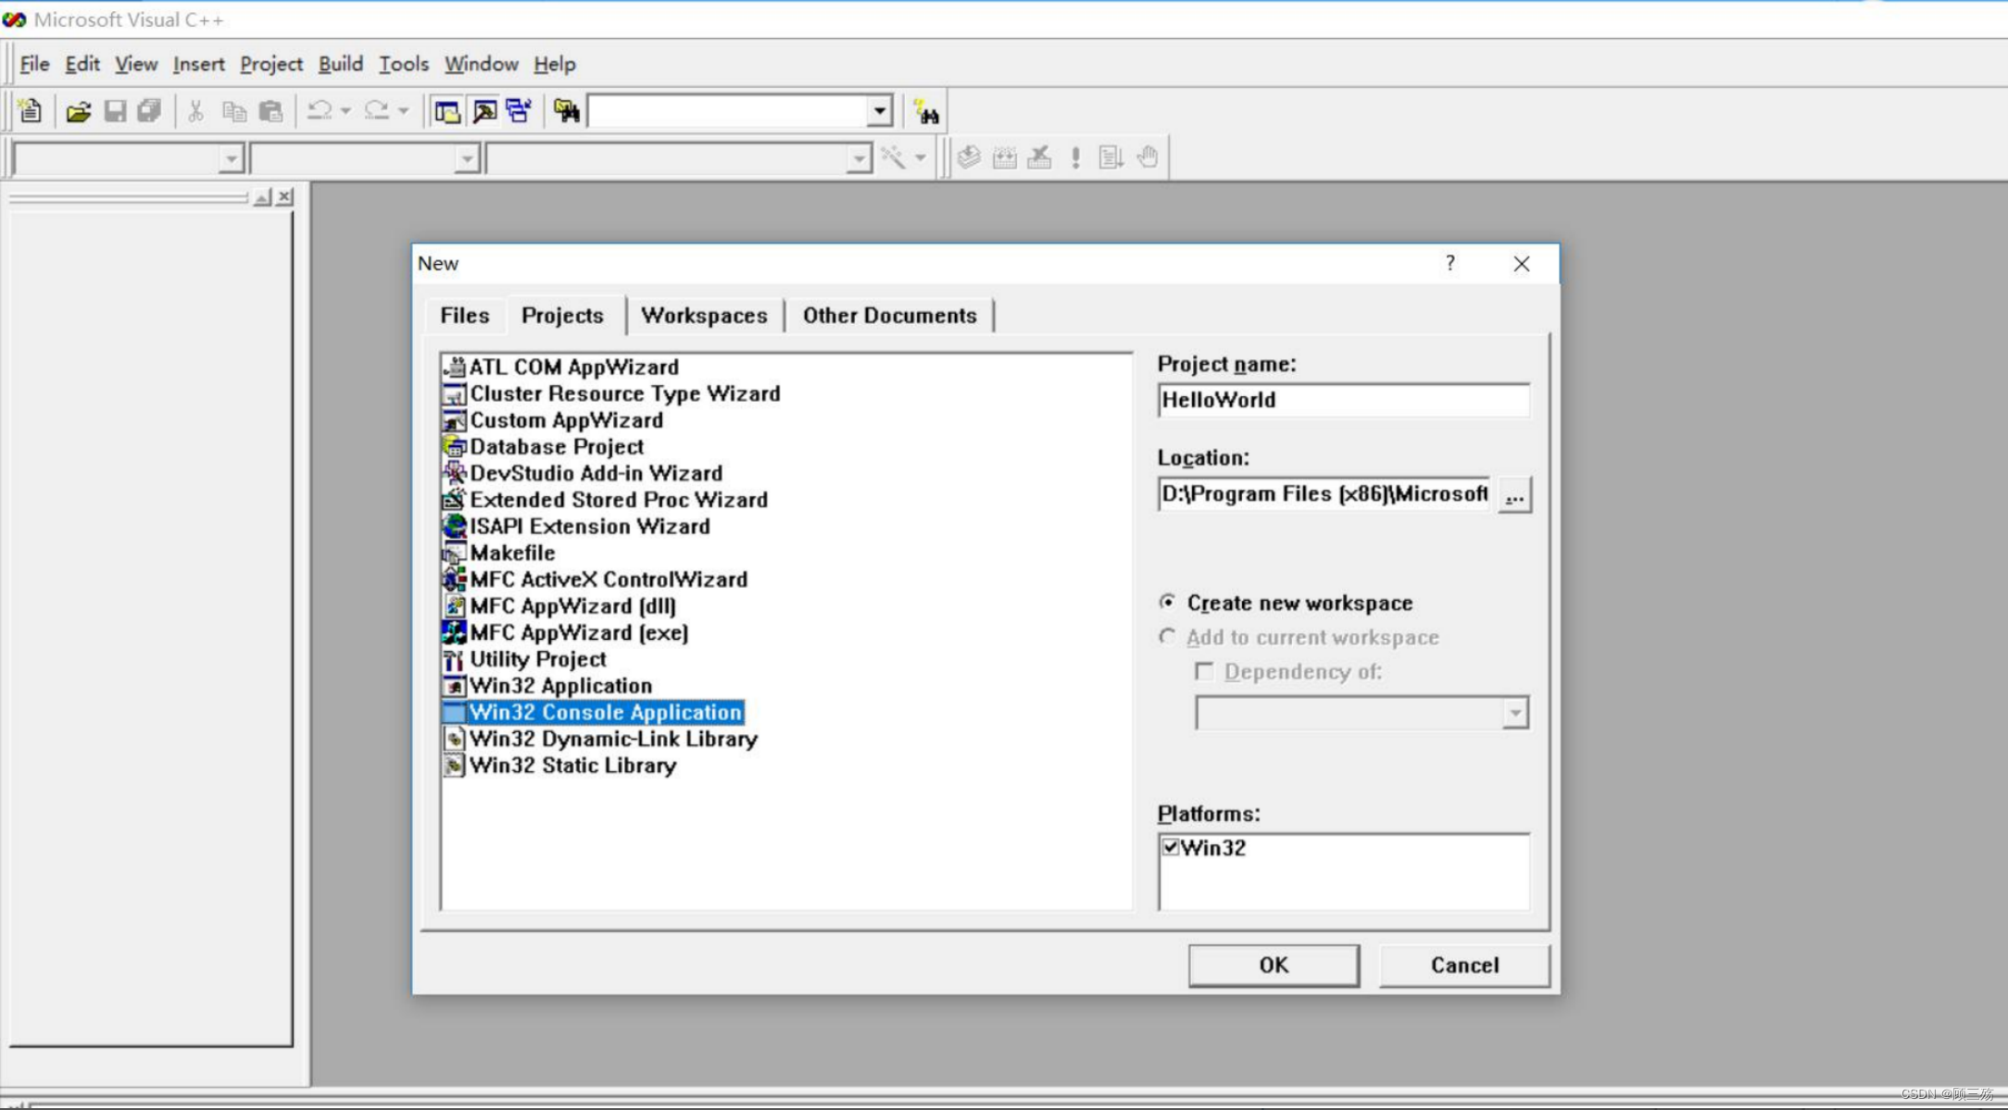Click the Location browse ellipsis button

point(1514,495)
